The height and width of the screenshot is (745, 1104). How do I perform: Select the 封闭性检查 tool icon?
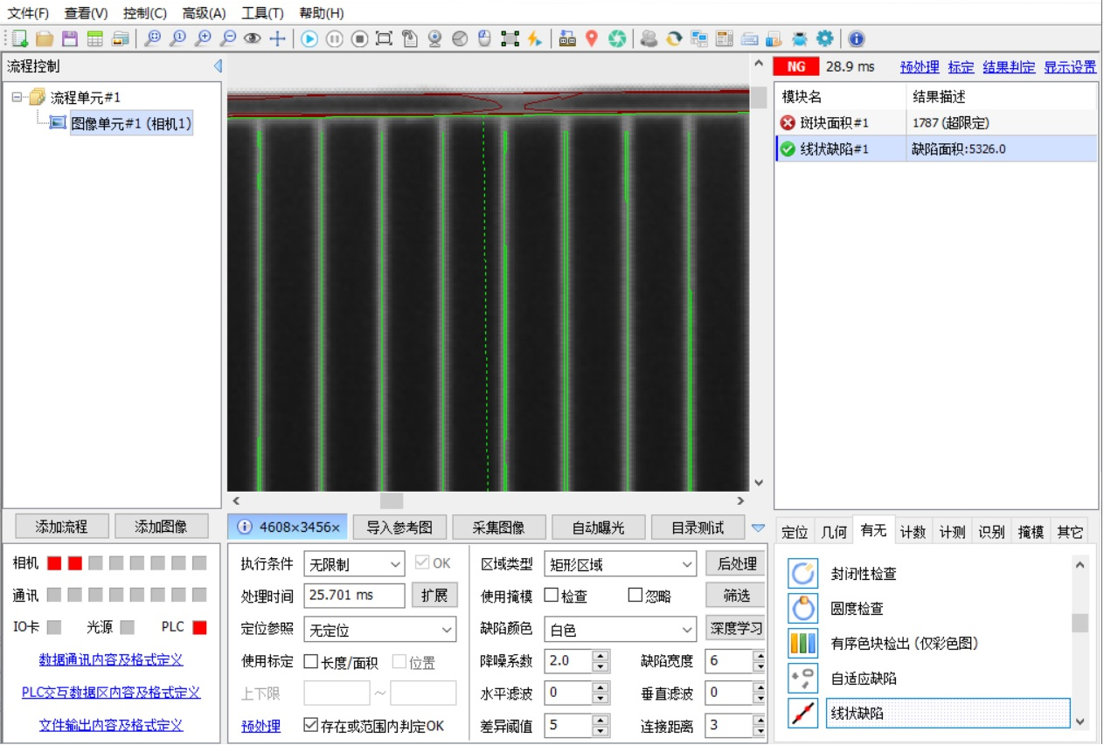[803, 574]
